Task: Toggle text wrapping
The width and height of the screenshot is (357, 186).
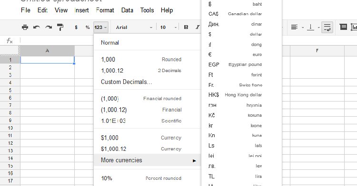Action: pyautogui.click(x=327, y=28)
